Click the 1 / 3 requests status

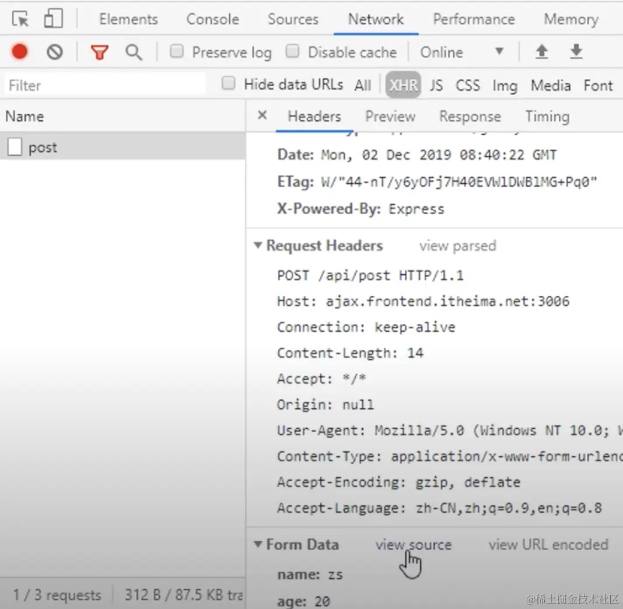[57, 594]
